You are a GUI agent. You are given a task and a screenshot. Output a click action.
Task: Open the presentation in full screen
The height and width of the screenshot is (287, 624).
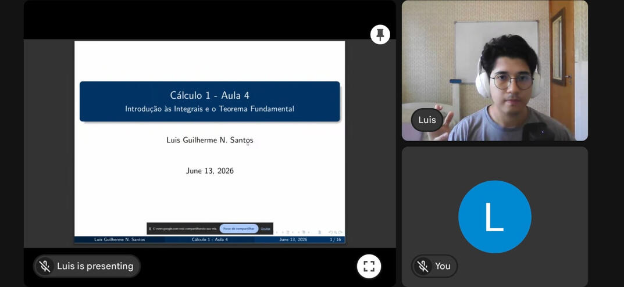point(369,266)
